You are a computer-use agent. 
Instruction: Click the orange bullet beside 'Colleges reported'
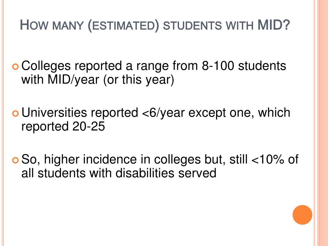tap(15, 67)
